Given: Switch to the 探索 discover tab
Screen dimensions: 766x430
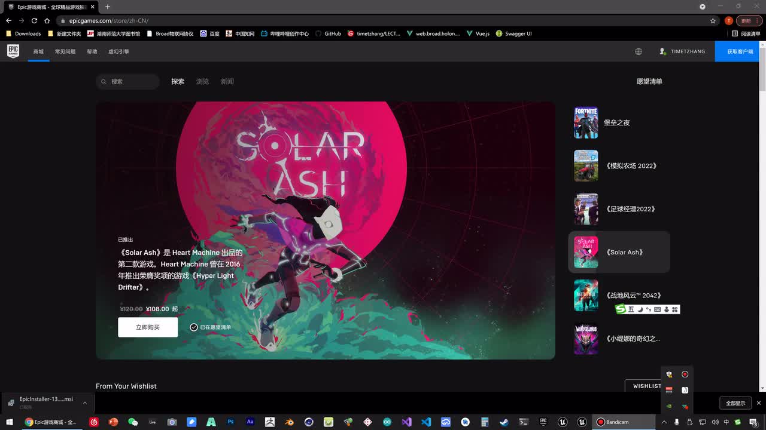Looking at the screenshot, I should pos(178,81).
